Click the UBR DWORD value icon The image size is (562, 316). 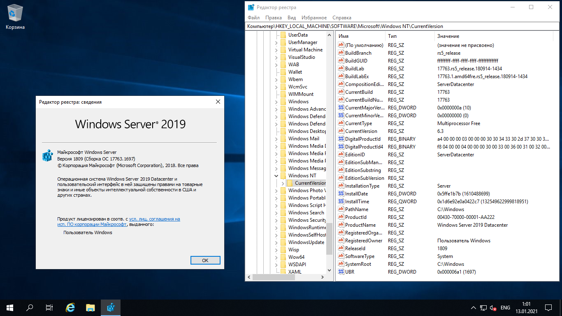[x=341, y=272]
